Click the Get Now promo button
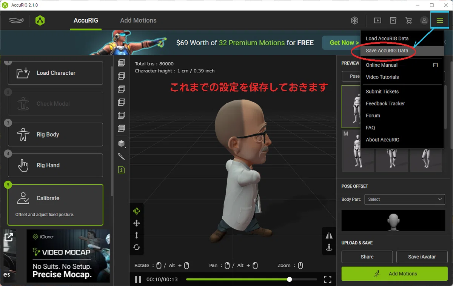This screenshot has width=453, height=286. pos(341,43)
